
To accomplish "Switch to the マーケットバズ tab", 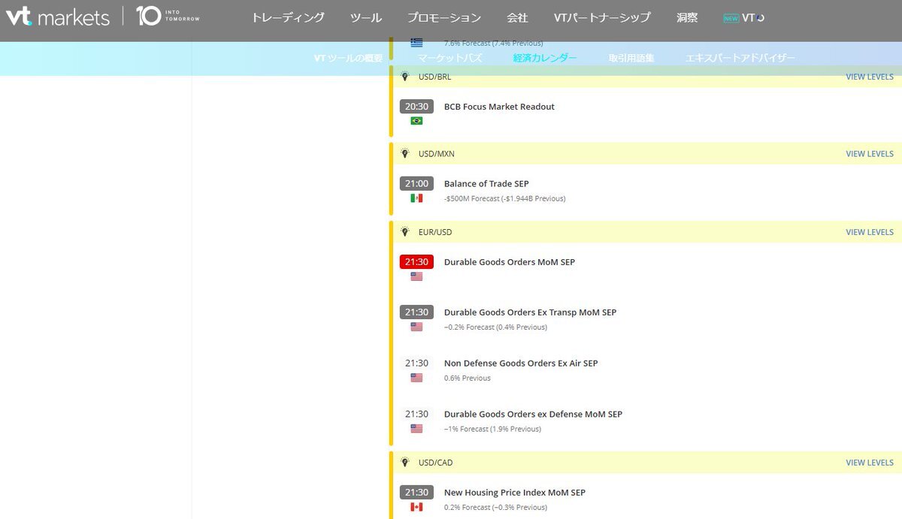I will pyautogui.click(x=450, y=58).
